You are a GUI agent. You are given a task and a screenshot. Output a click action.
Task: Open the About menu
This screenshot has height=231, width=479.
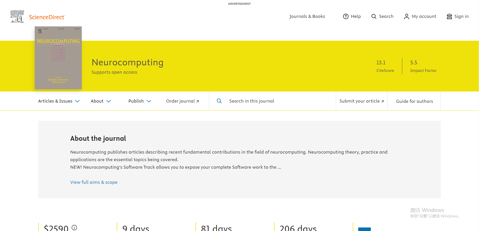(97, 101)
